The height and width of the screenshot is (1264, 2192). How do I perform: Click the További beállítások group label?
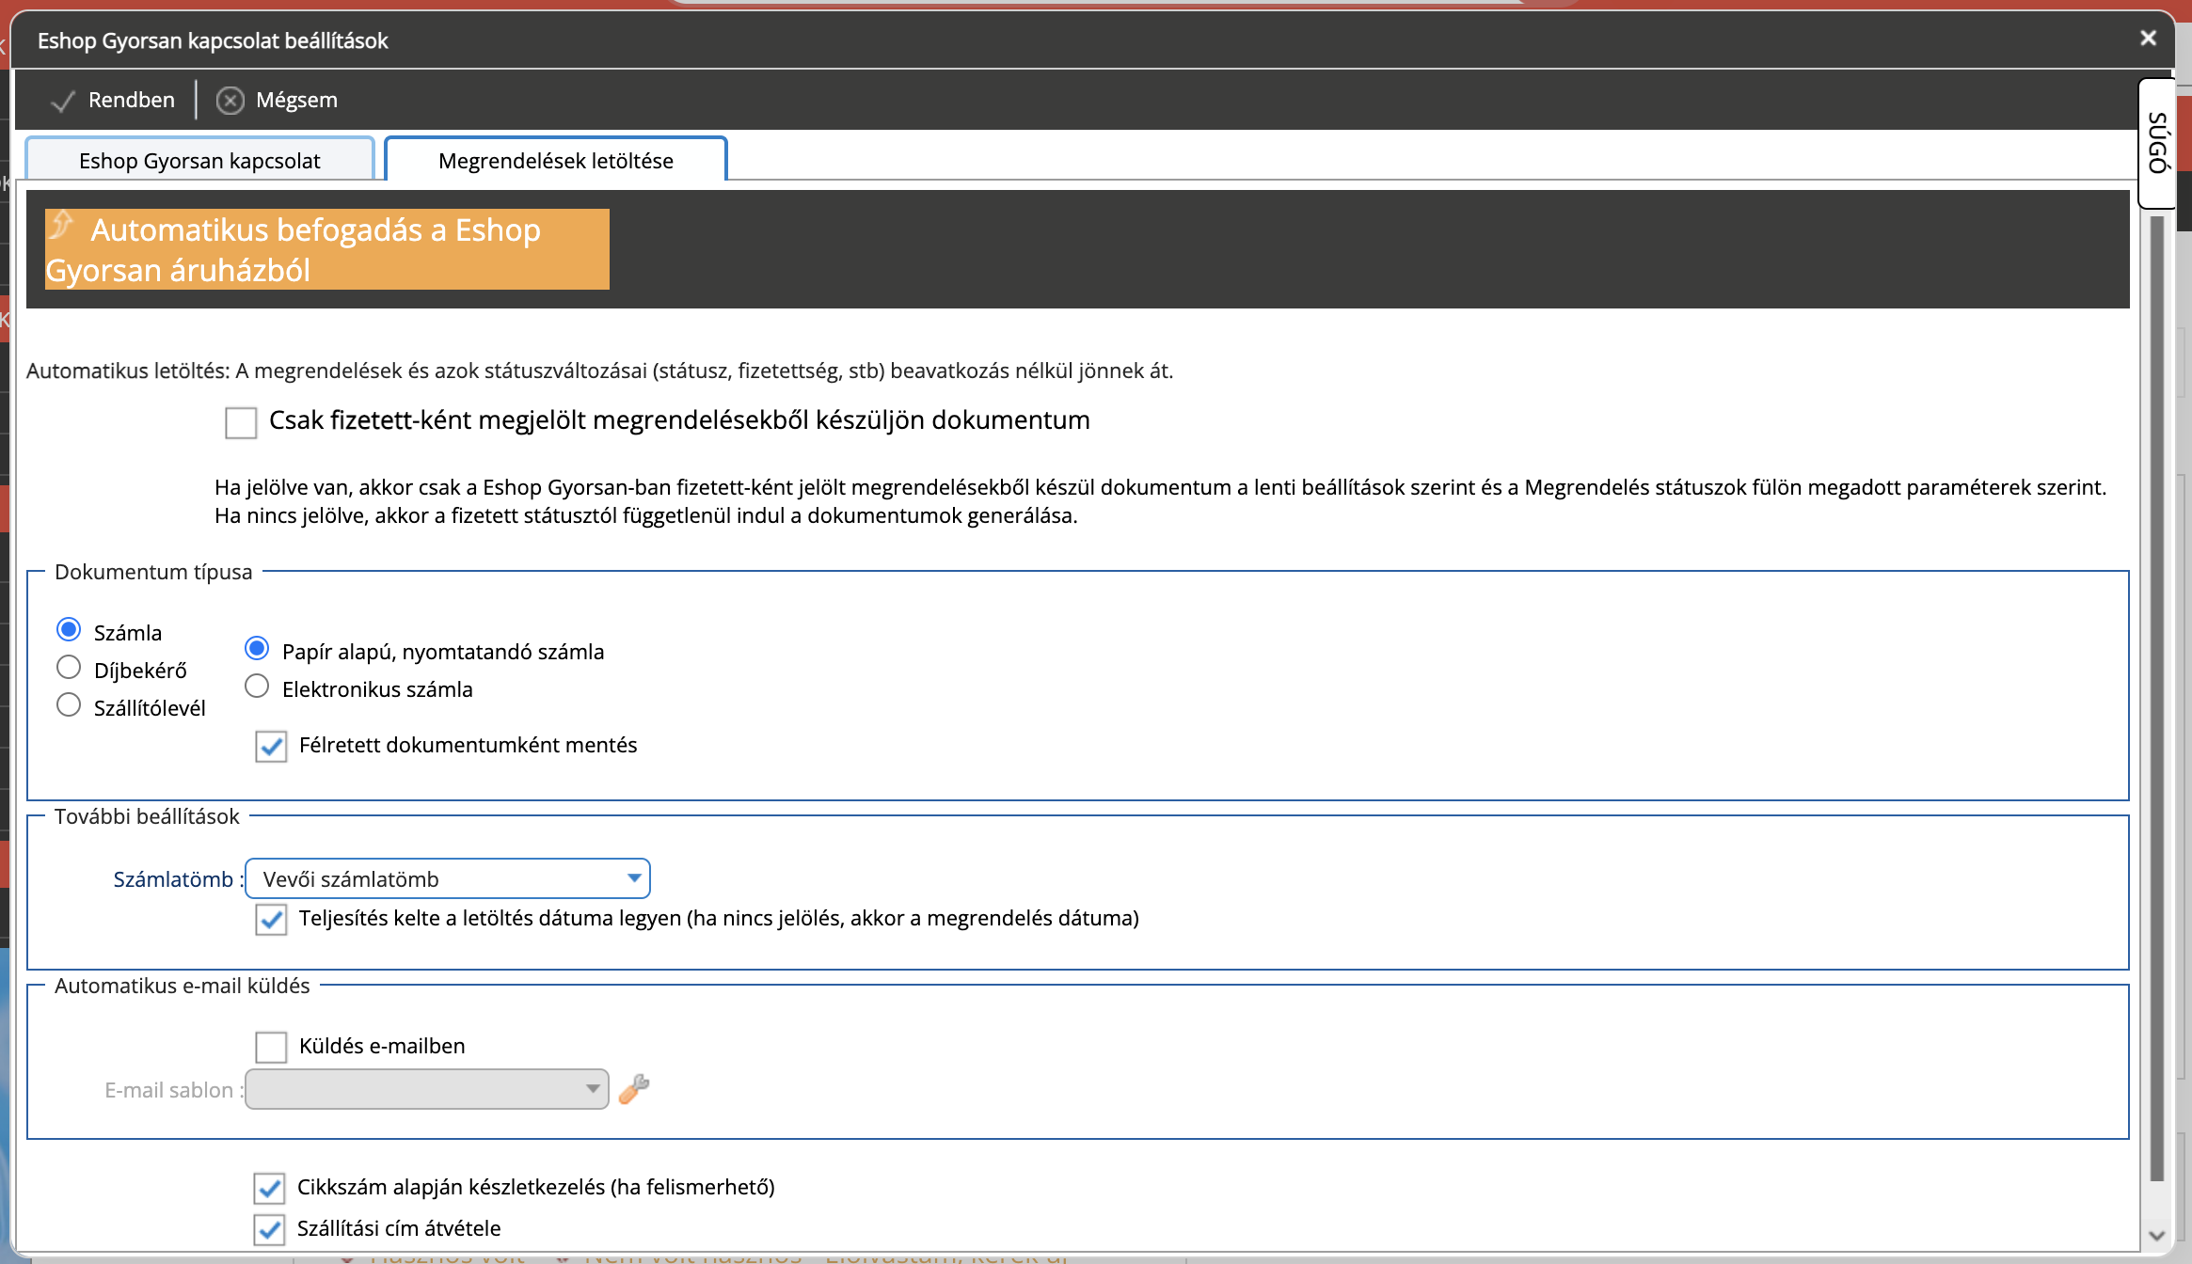147,816
